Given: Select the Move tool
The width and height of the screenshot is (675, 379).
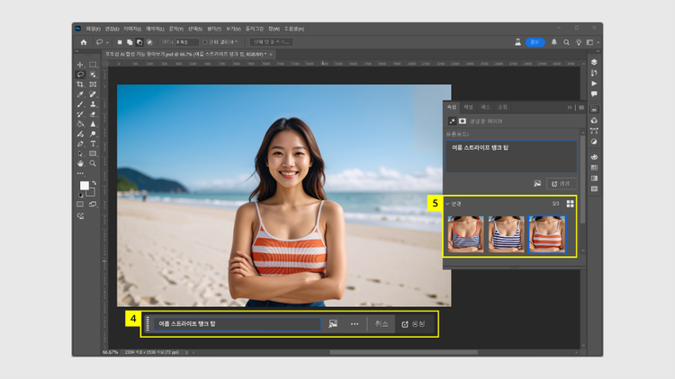Looking at the screenshot, I should (x=80, y=65).
